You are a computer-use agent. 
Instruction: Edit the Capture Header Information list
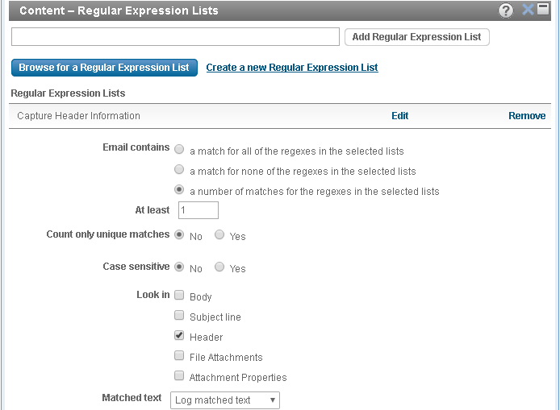[x=399, y=116]
